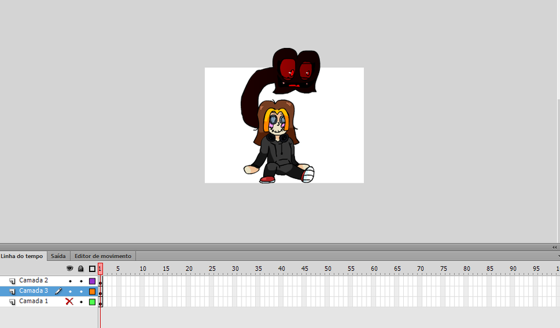Click the outline square icon in the layers header
Screen dimensions: 560x328
coord(92,269)
